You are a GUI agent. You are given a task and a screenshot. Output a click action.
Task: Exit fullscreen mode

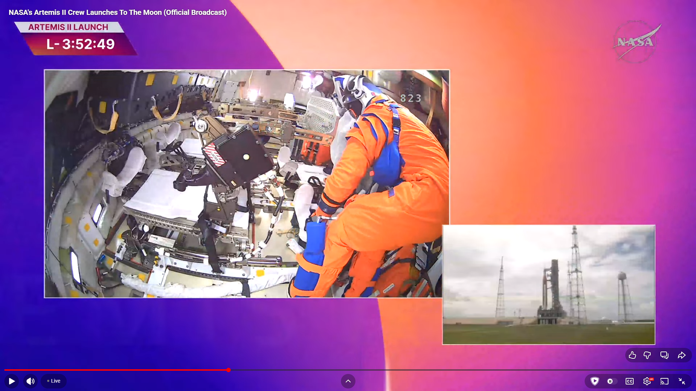pyautogui.click(x=682, y=381)
